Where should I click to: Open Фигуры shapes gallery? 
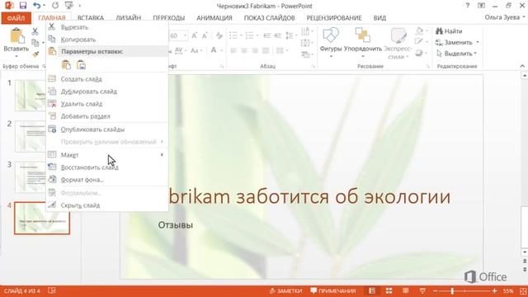(331, 42)
